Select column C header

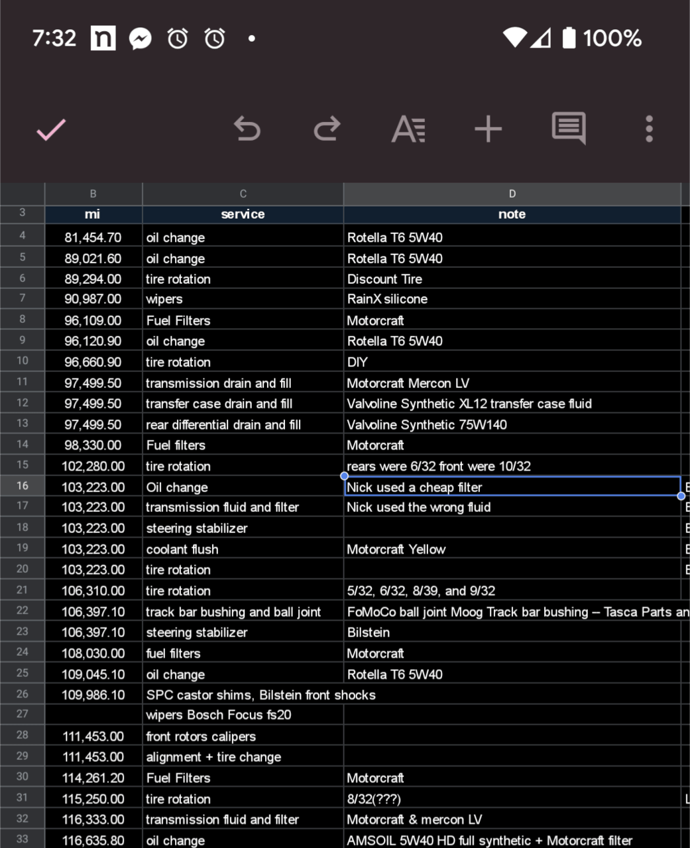point(243,194)
